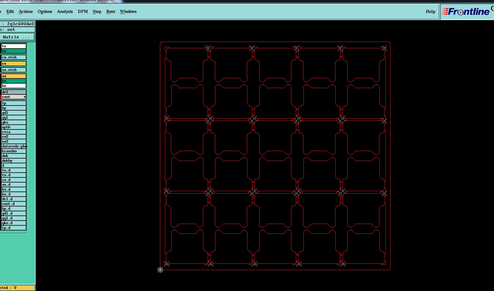Select the 'bo.d' layer row

tap(13, 194)
